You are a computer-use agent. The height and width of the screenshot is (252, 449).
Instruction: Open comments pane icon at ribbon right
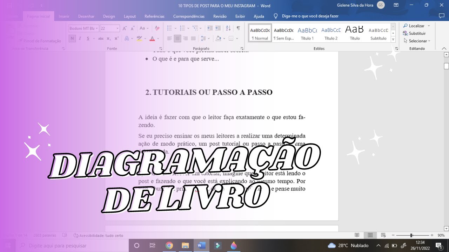[442, 16]
